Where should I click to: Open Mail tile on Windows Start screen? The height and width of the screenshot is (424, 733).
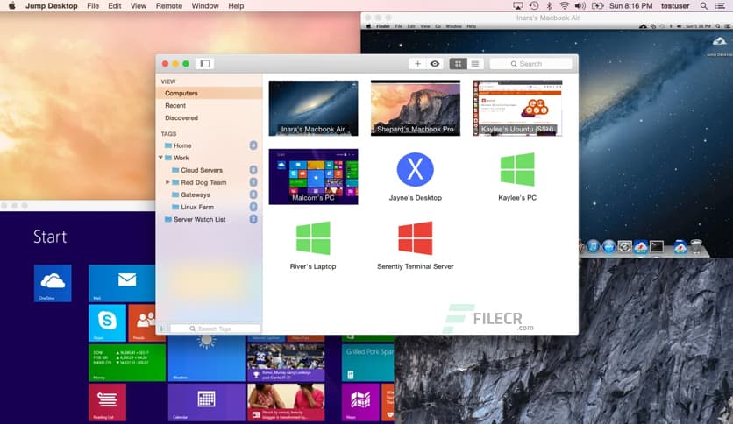click(x=122, y=283)
